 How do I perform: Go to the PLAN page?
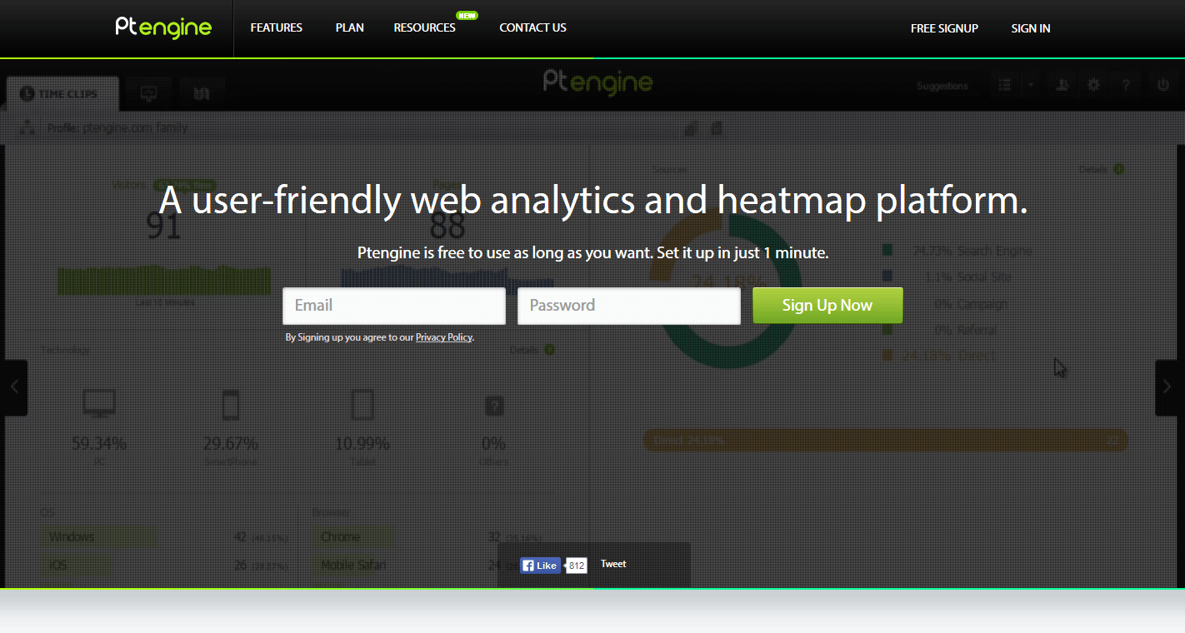[x=349, y=27]
